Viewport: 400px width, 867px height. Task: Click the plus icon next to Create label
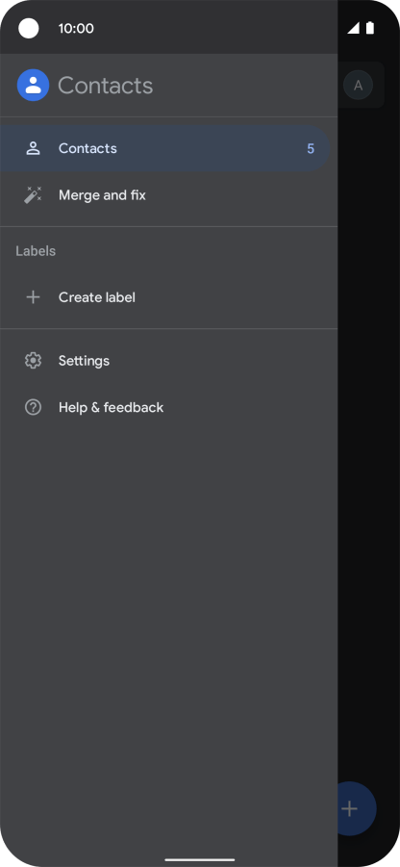click(x=33, y=297)
